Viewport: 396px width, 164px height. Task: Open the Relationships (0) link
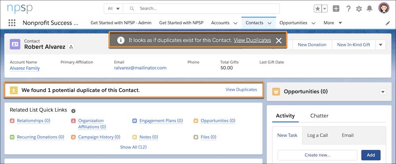tap(34, 121)
